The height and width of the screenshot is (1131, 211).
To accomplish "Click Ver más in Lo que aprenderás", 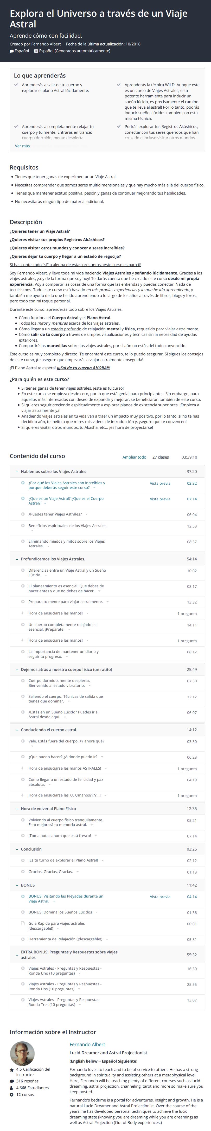I will pos(22,146).
